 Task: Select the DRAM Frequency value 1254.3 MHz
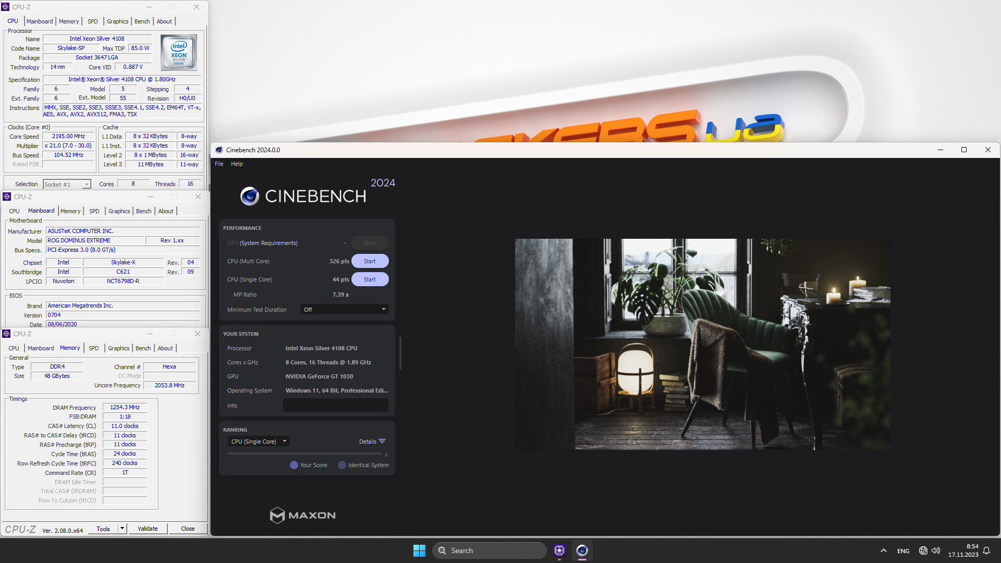point(125,407)
